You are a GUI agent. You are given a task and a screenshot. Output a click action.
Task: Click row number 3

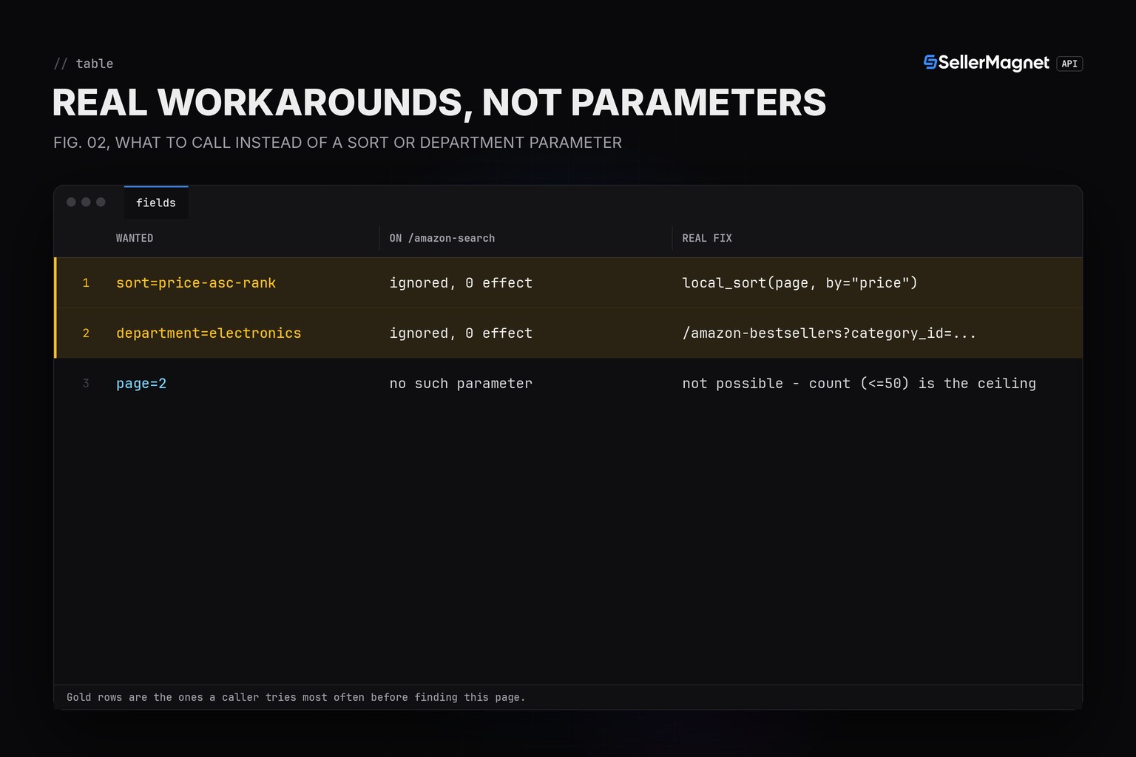86,384
